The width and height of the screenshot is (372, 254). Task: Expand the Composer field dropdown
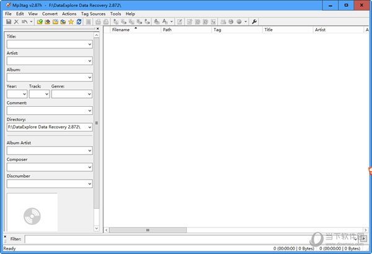click(90, 167)
